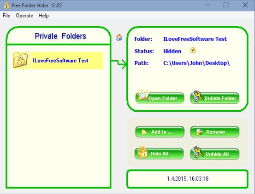255x194 pixels.
Task: Click the magnifier folder icon on Open Folder
Action: pyautogui.click(x=143, y=96)
